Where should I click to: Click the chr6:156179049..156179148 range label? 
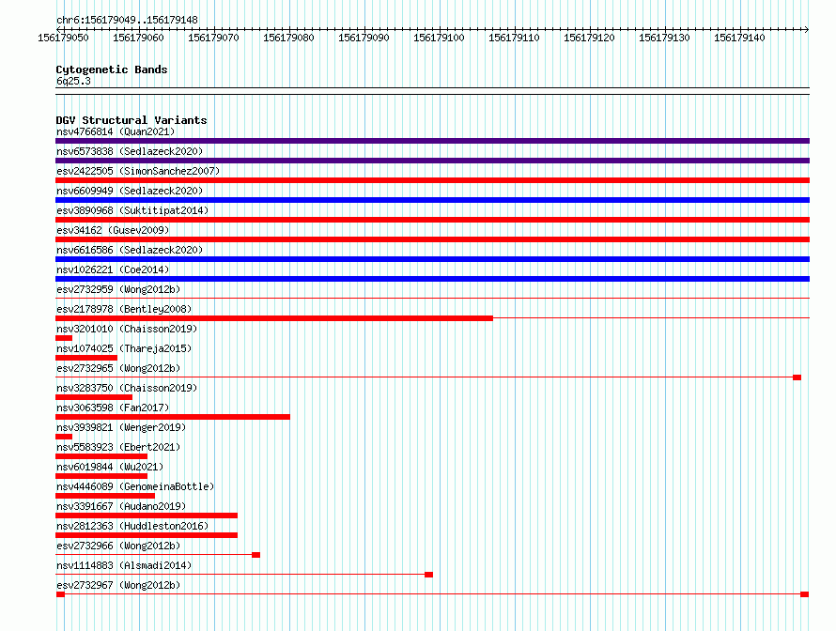pyautogui.click(x=127, y=20)
